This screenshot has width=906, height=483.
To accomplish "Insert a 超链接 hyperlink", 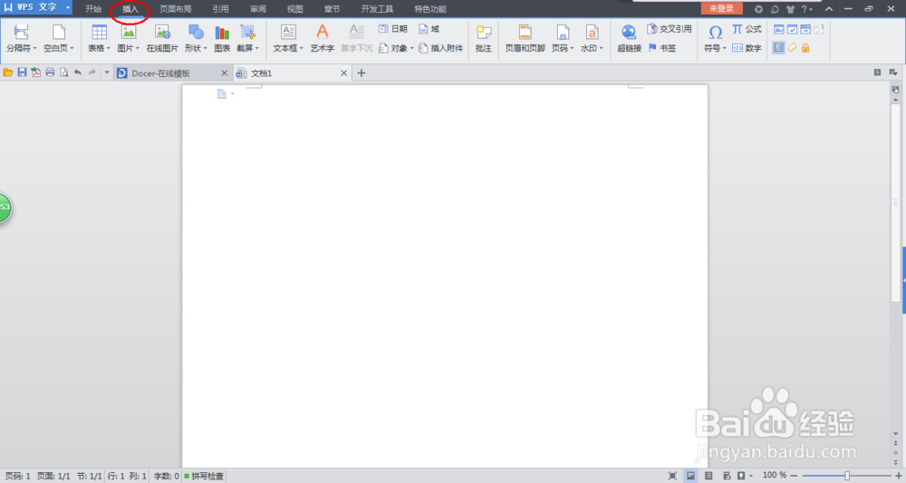I will coord(630,39).
